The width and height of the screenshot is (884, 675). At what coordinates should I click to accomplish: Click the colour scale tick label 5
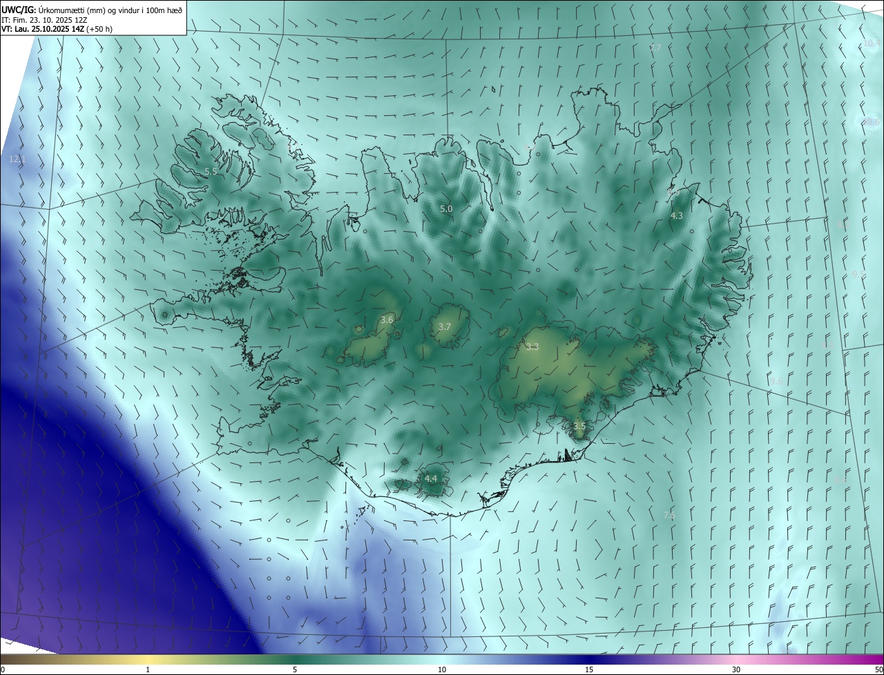tap(295, 669)
